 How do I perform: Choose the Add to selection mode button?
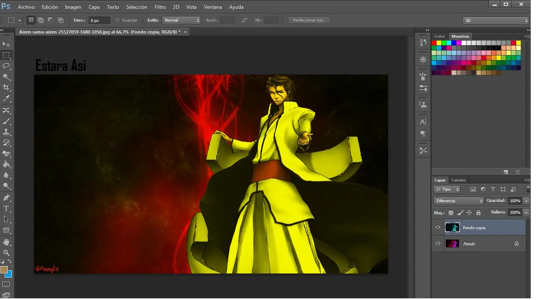pyautogui.click(x=41, y=20)
